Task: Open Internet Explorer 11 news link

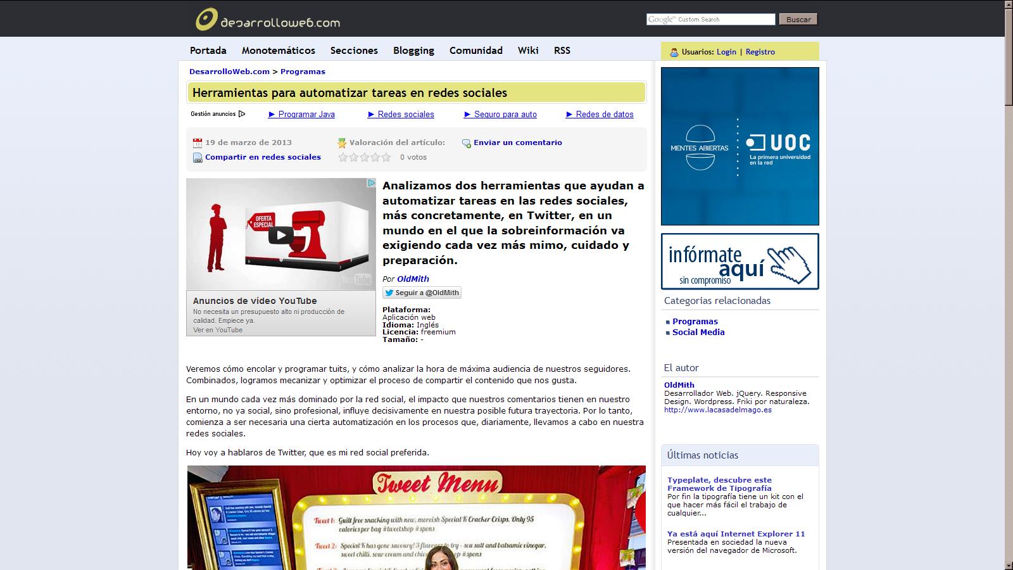Action: click(x=736, y=534)
